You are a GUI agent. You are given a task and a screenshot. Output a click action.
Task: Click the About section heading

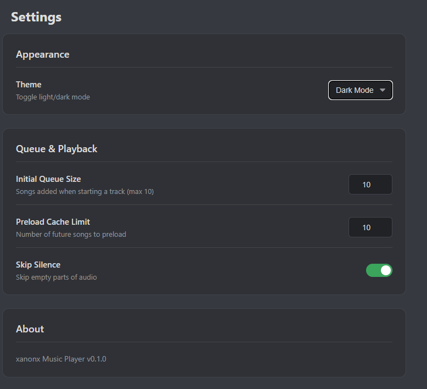pos(30,329)
